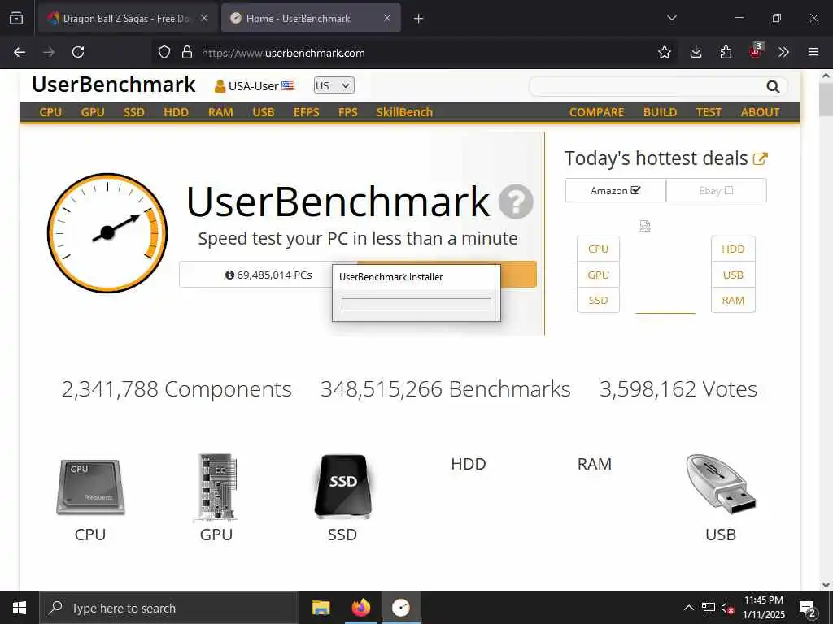
Task: Open the external link icon beside hottest deals
Action: pos(761,158)
